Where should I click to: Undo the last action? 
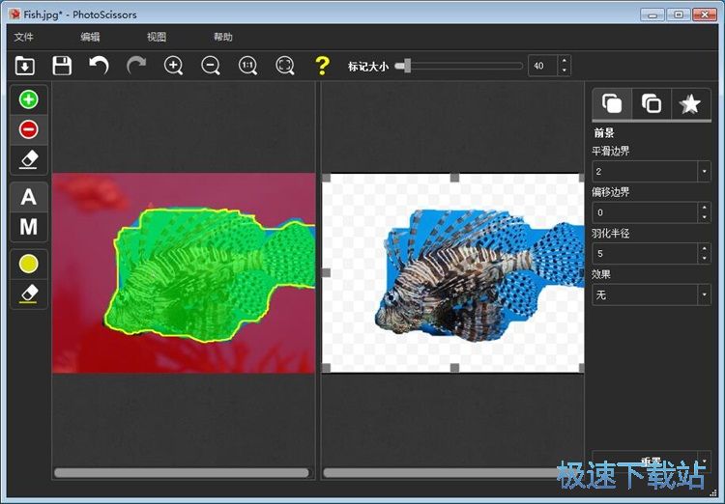pyautogui.click(x=99, y=66)
